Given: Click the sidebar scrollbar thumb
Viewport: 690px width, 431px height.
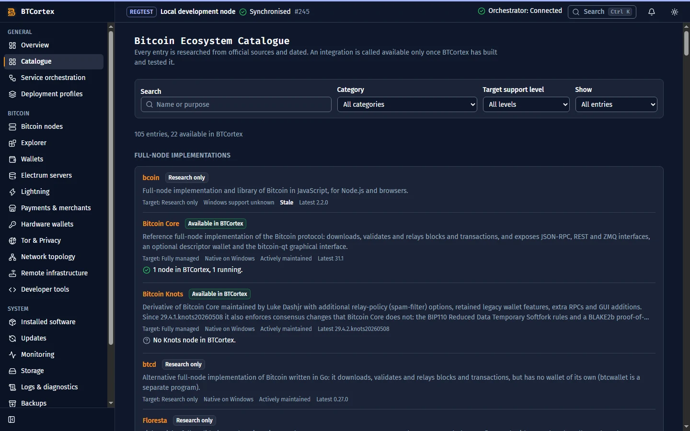Looking at the screenshot, I should point(111,188).
